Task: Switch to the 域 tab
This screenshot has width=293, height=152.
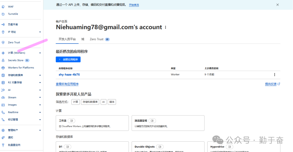Action: click(x=83, y=39)
